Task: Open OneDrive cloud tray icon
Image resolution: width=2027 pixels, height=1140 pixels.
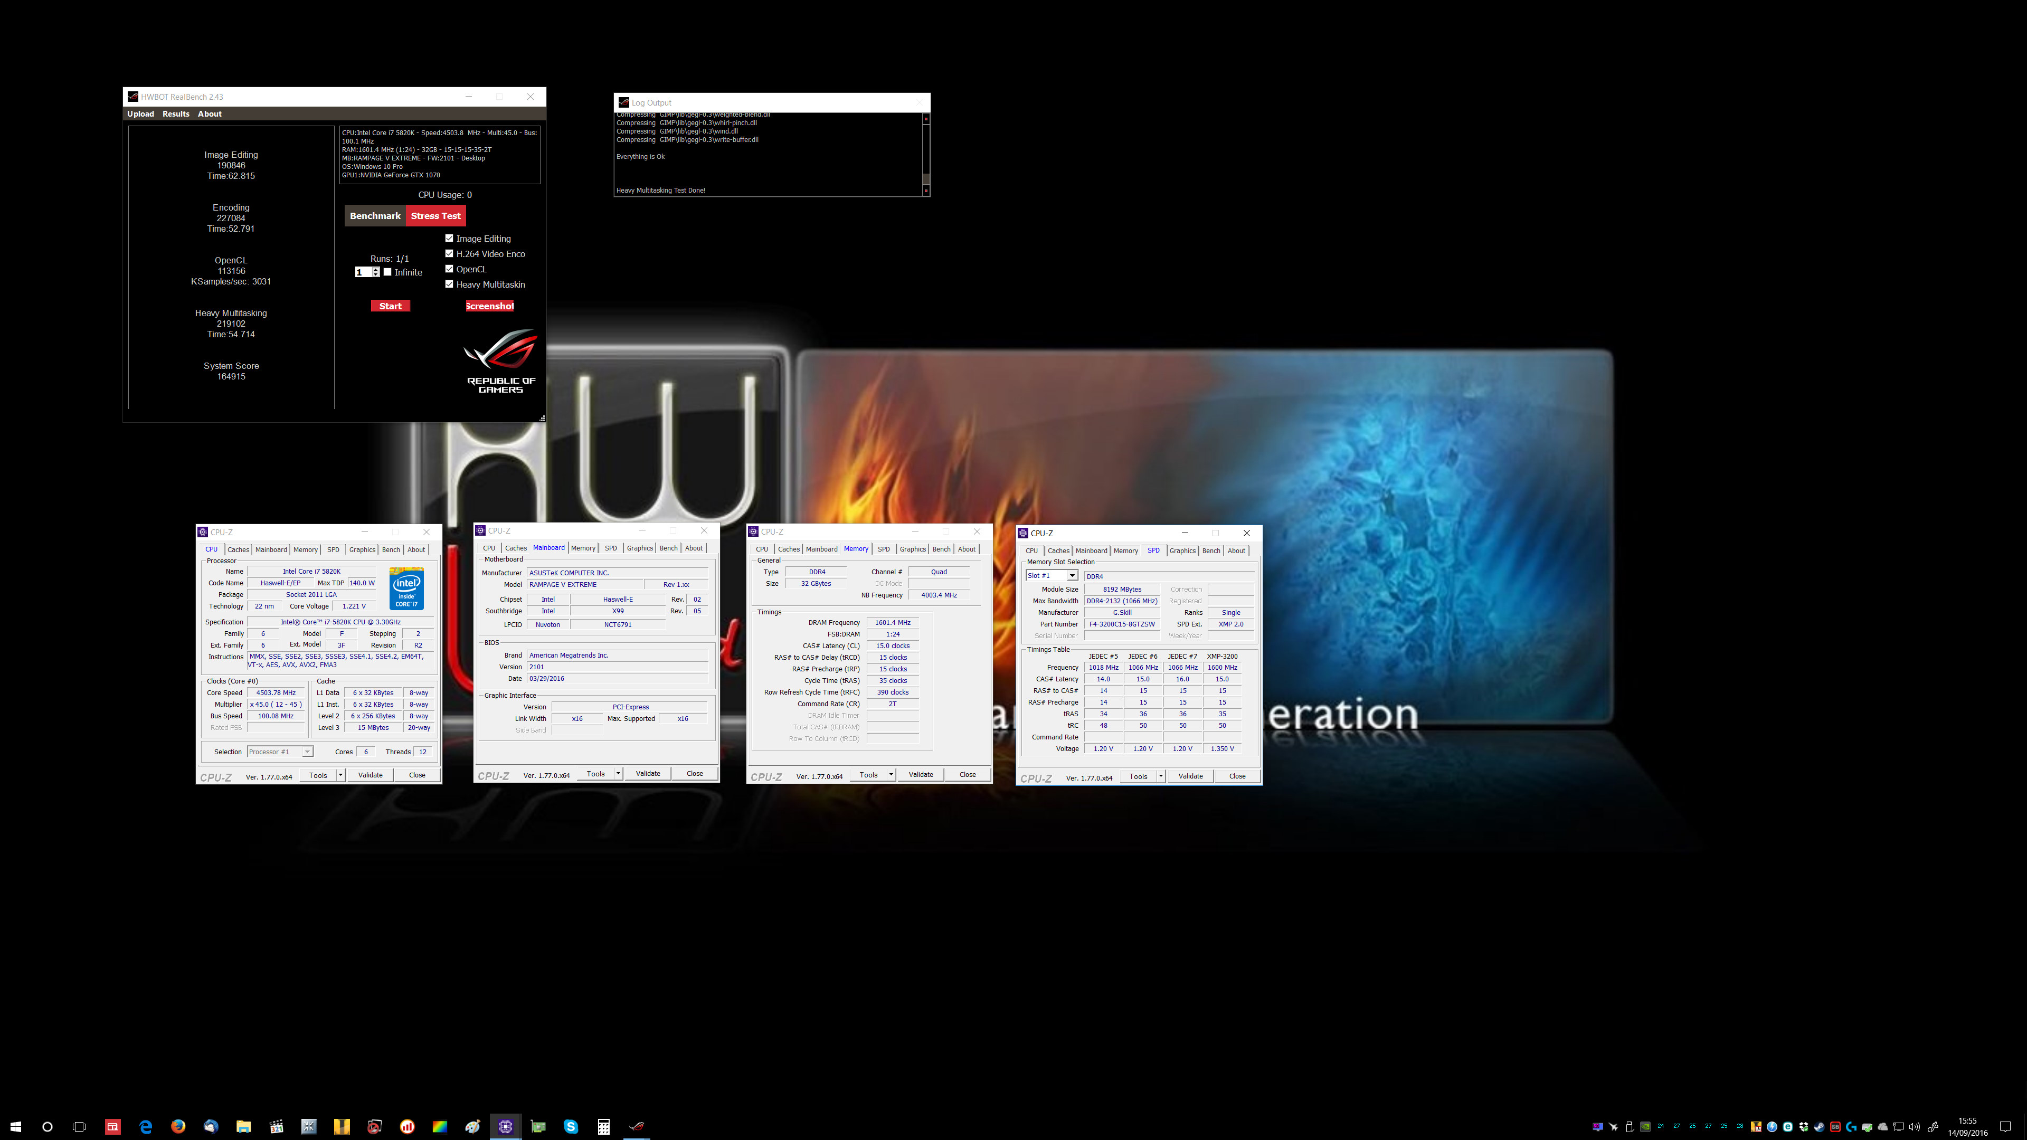Action: (x=1883, y=1127)
